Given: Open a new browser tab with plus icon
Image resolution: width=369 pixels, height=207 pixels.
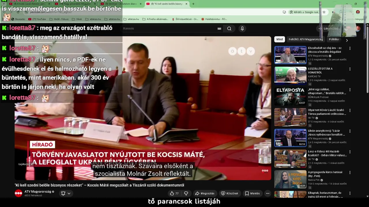Looking at the screenshot, I should click(x=193, y=4).
